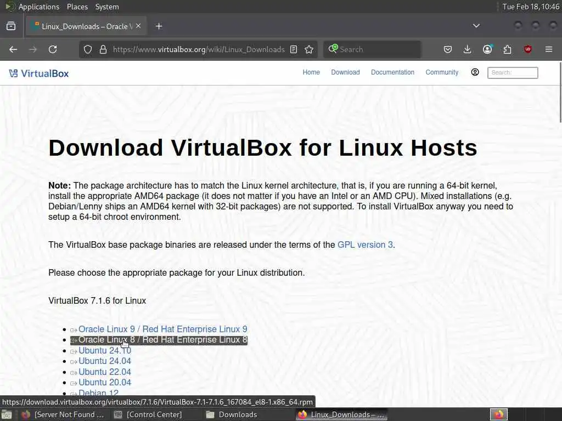Click the show desktop icon in taskbar
Screen dimensions: 562x421
tap(7, 415)
